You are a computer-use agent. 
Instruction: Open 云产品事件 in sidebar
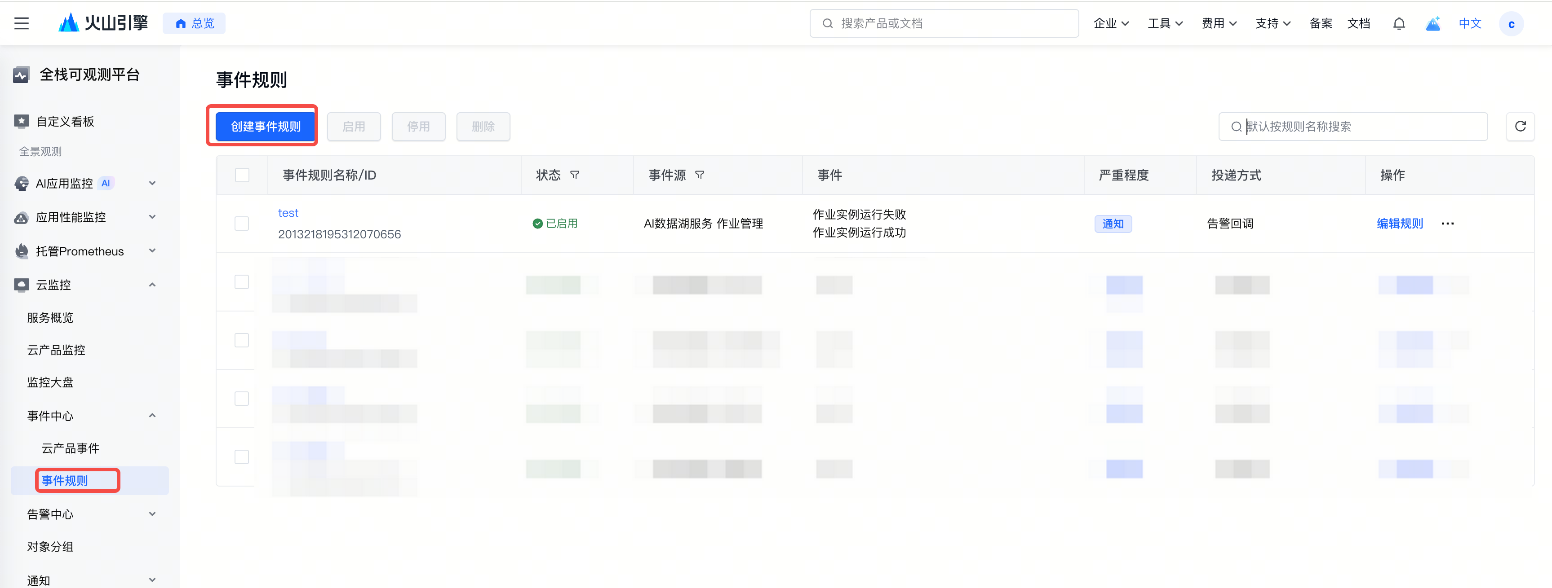pos(71,448)
